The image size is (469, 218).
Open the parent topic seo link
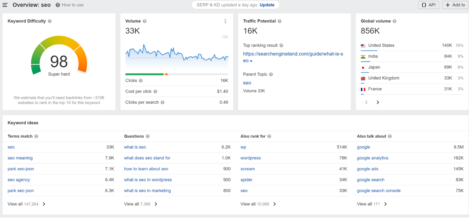coord(247,83)
